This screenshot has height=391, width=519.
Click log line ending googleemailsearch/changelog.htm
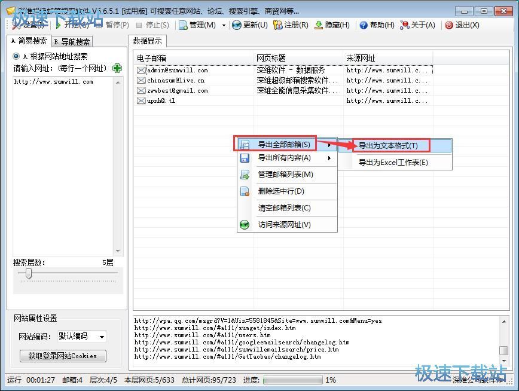point(242,343)
